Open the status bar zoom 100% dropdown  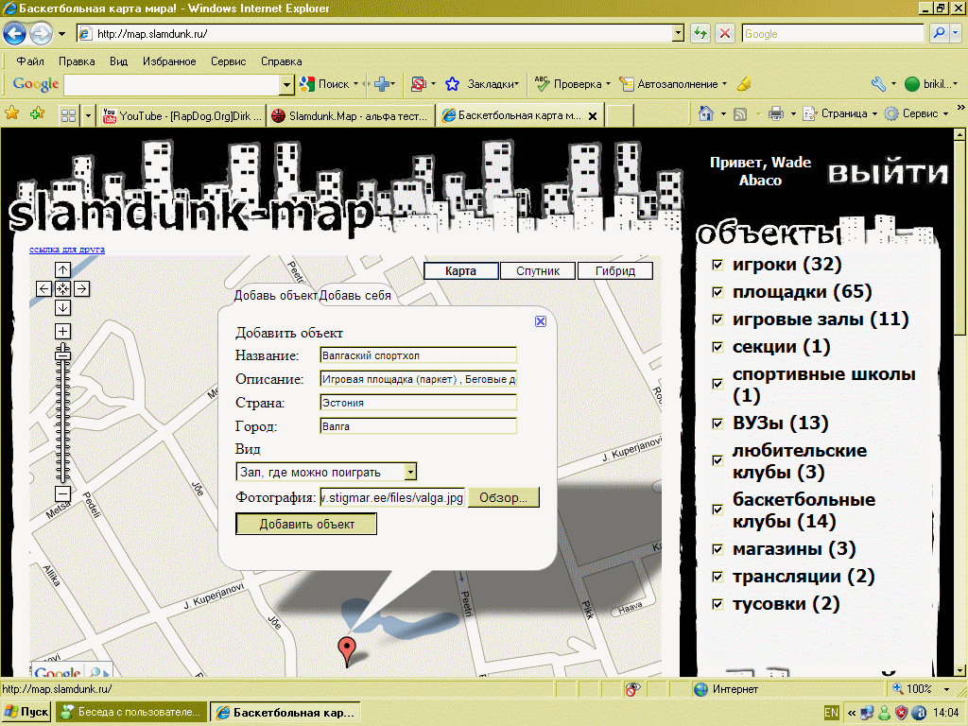[x=946, y=689]
